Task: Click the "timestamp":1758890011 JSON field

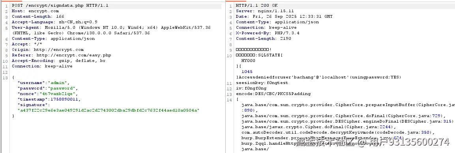Action: [49, 99]
